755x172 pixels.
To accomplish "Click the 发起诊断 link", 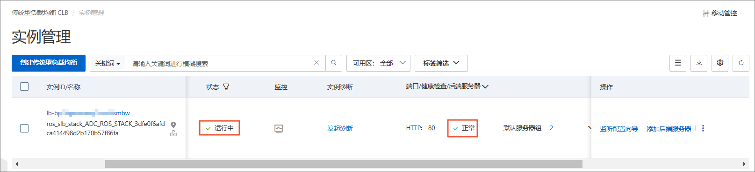I will [x=340, y=128].
